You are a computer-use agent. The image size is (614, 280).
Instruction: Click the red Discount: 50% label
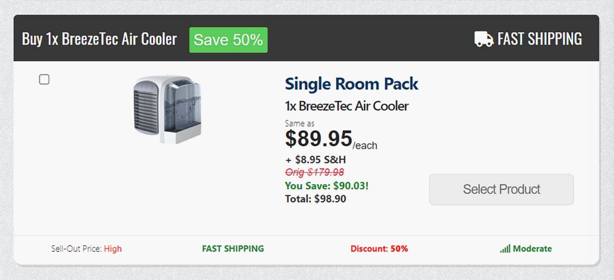tap(379, 249)
